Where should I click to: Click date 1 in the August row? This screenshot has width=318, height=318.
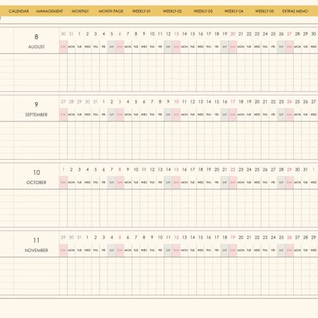(x=79, y=34)
